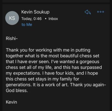Click the 'God bless.' closing text

point(17,90)
